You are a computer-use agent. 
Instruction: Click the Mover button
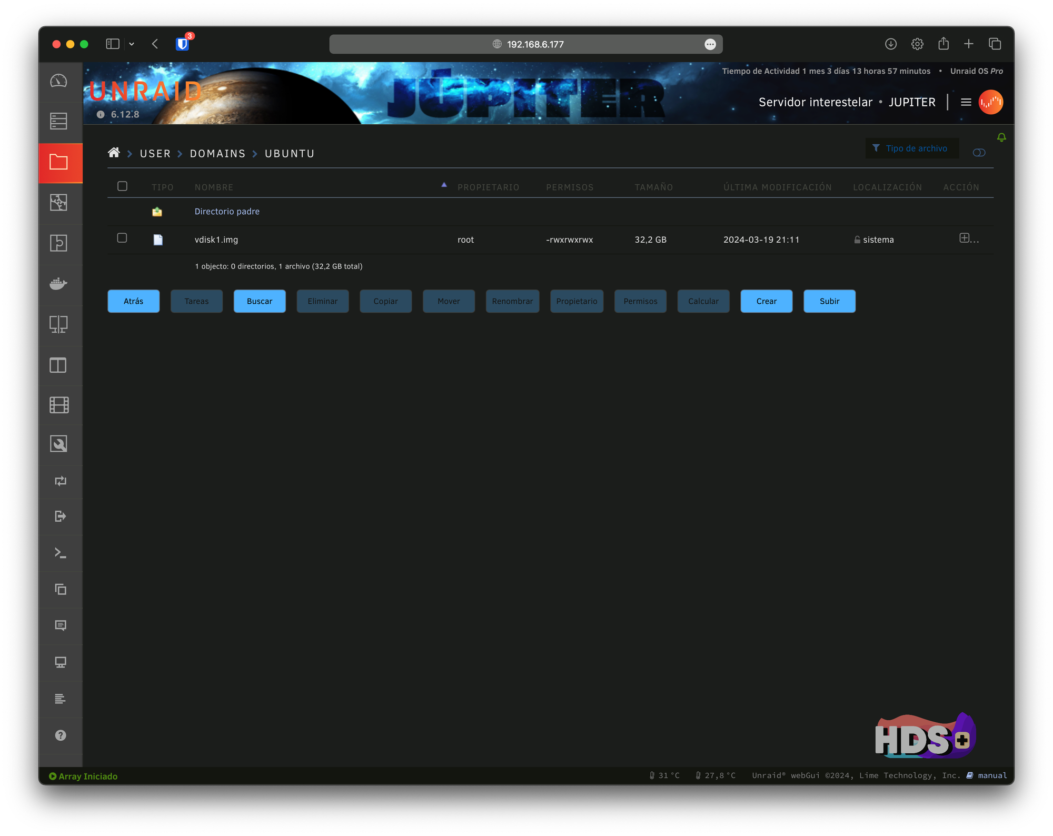pos(449,301)
